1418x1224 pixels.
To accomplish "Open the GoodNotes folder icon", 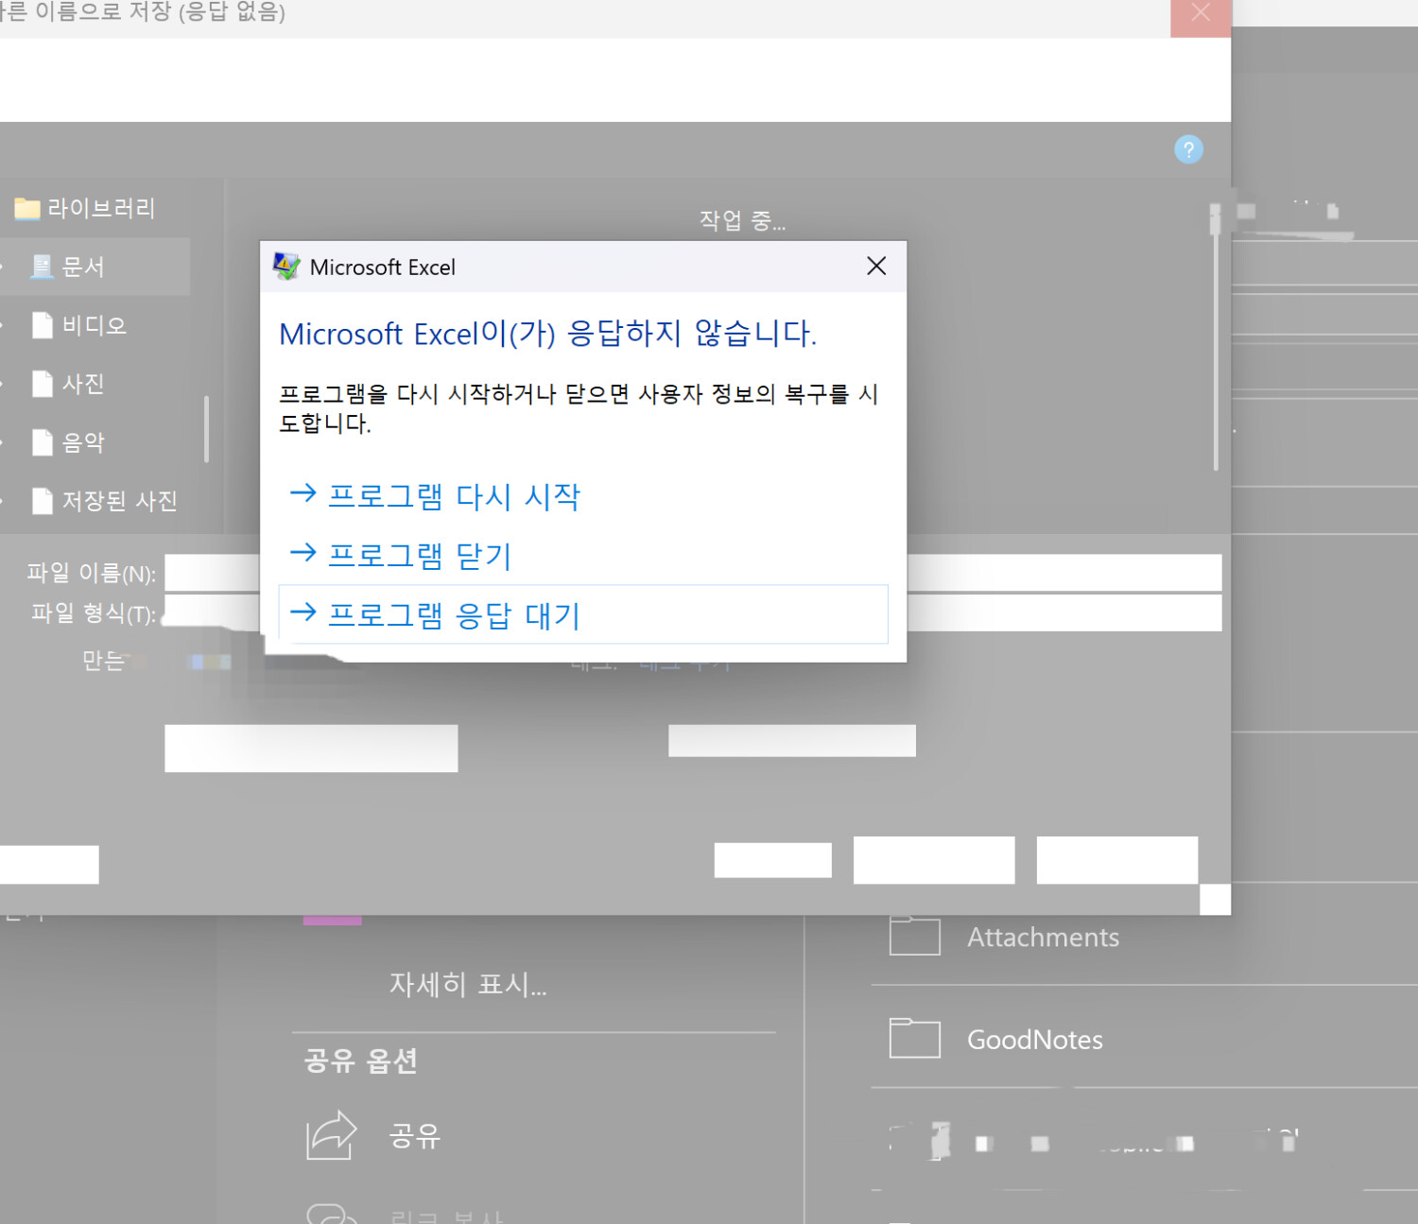I will (x=914, y=1039).
